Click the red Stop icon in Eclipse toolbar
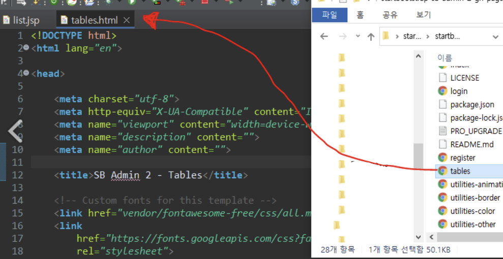The width and height of the screenshot is (503, 259). point(204,2)
